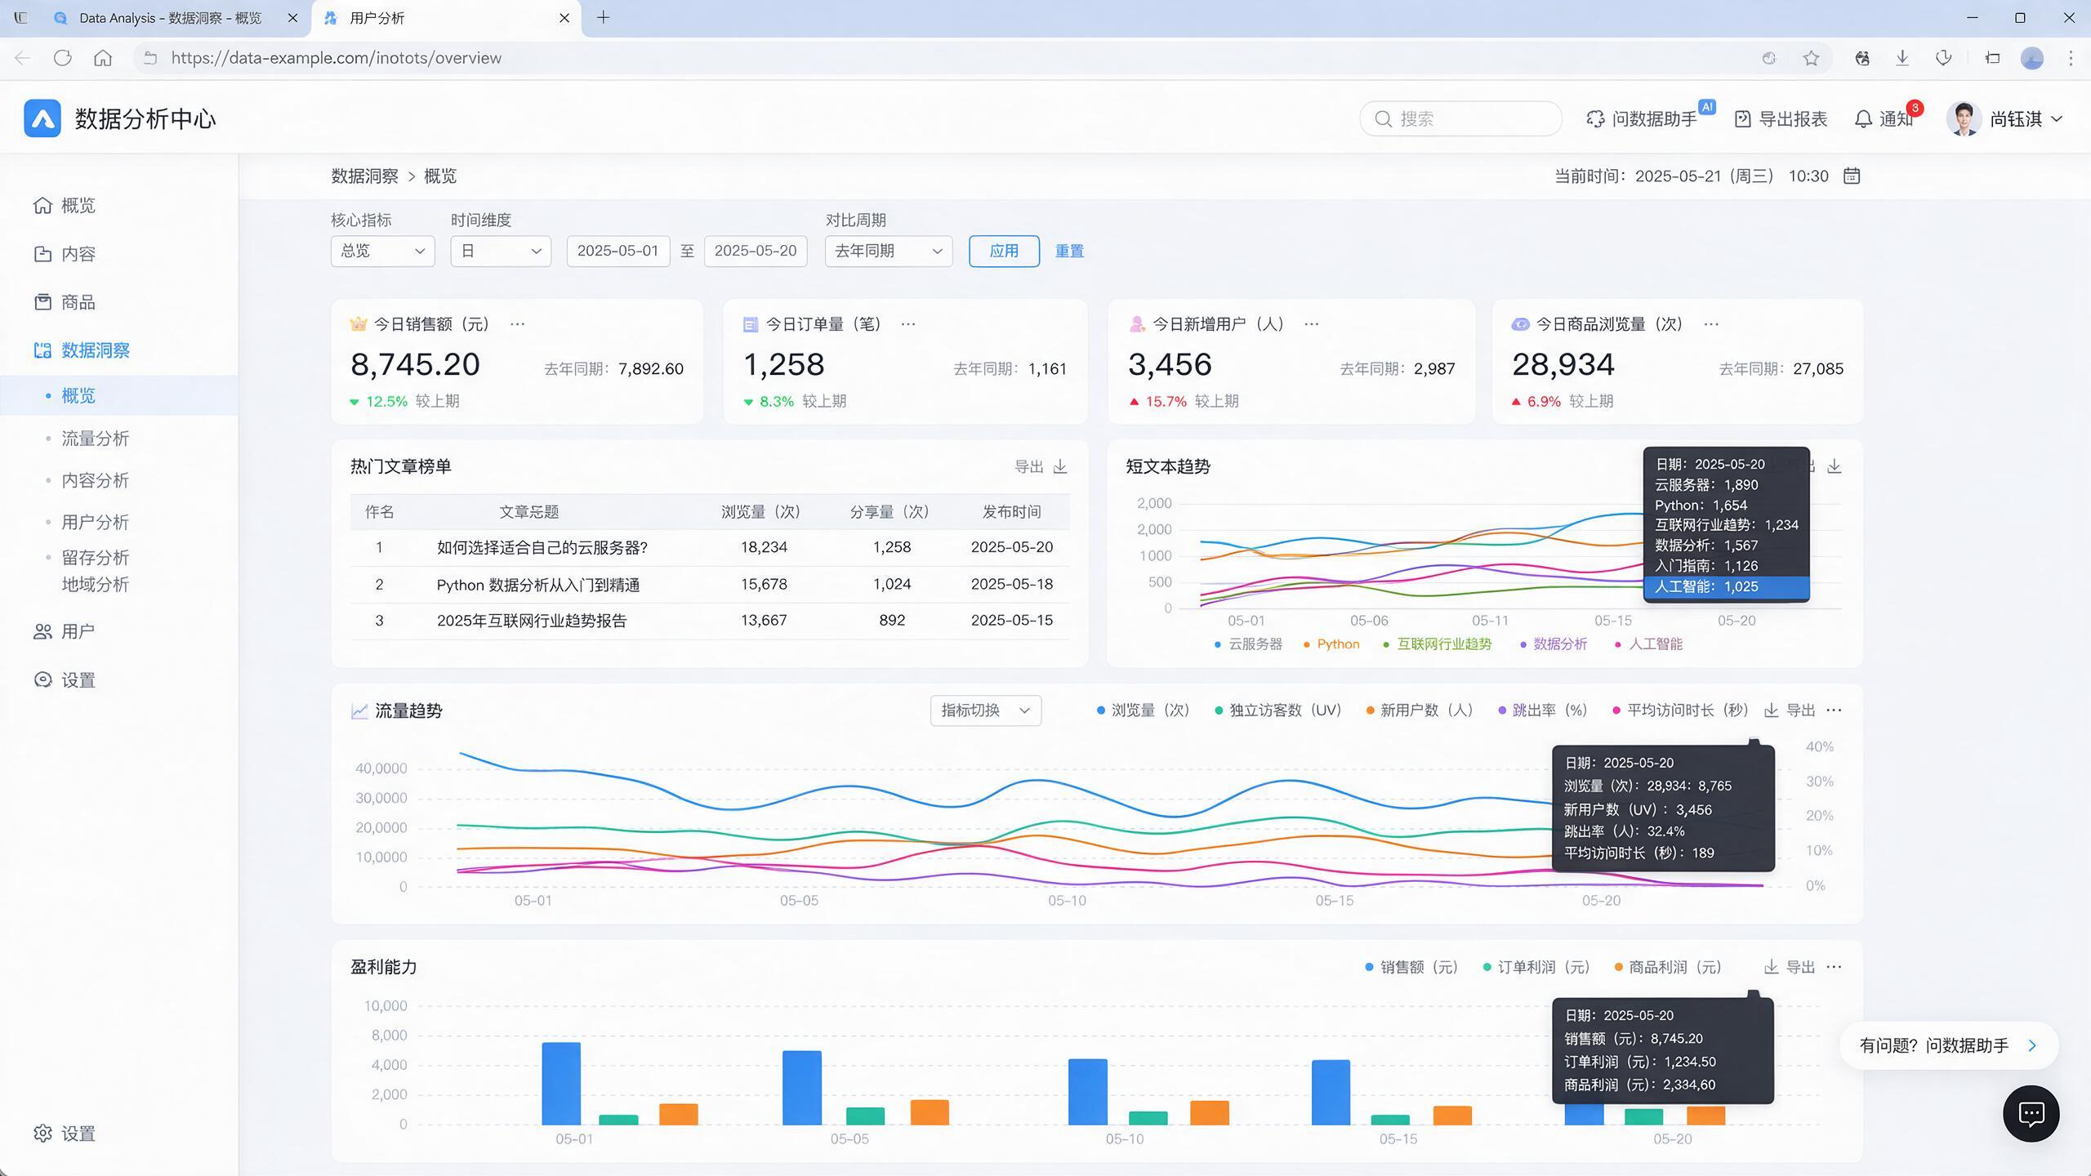Toggle 浏览量（次）legend series
This screenshot has width=2091, height=1176.
1143,710
